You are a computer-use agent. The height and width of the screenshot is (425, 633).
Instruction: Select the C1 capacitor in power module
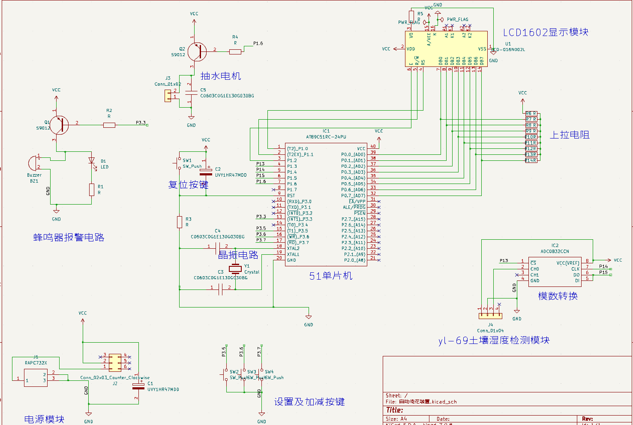[x=138, y=386]
